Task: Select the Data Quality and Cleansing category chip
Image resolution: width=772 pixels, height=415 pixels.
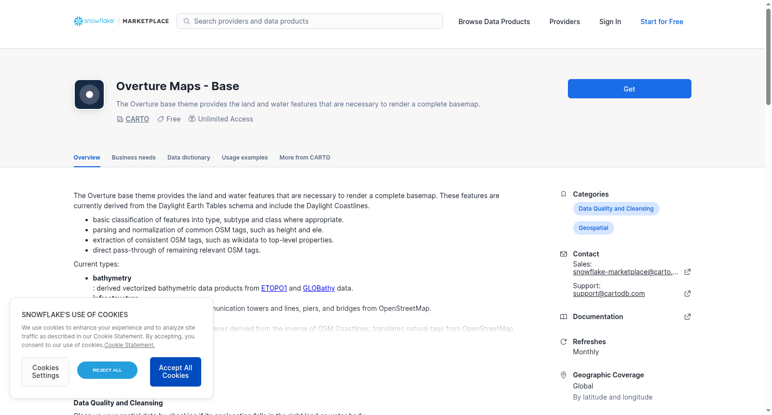Action: point(616,209)
